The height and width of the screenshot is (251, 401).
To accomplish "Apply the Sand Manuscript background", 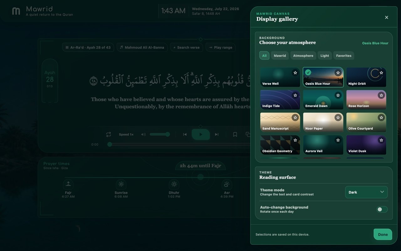I will click(x=280, y=122).
